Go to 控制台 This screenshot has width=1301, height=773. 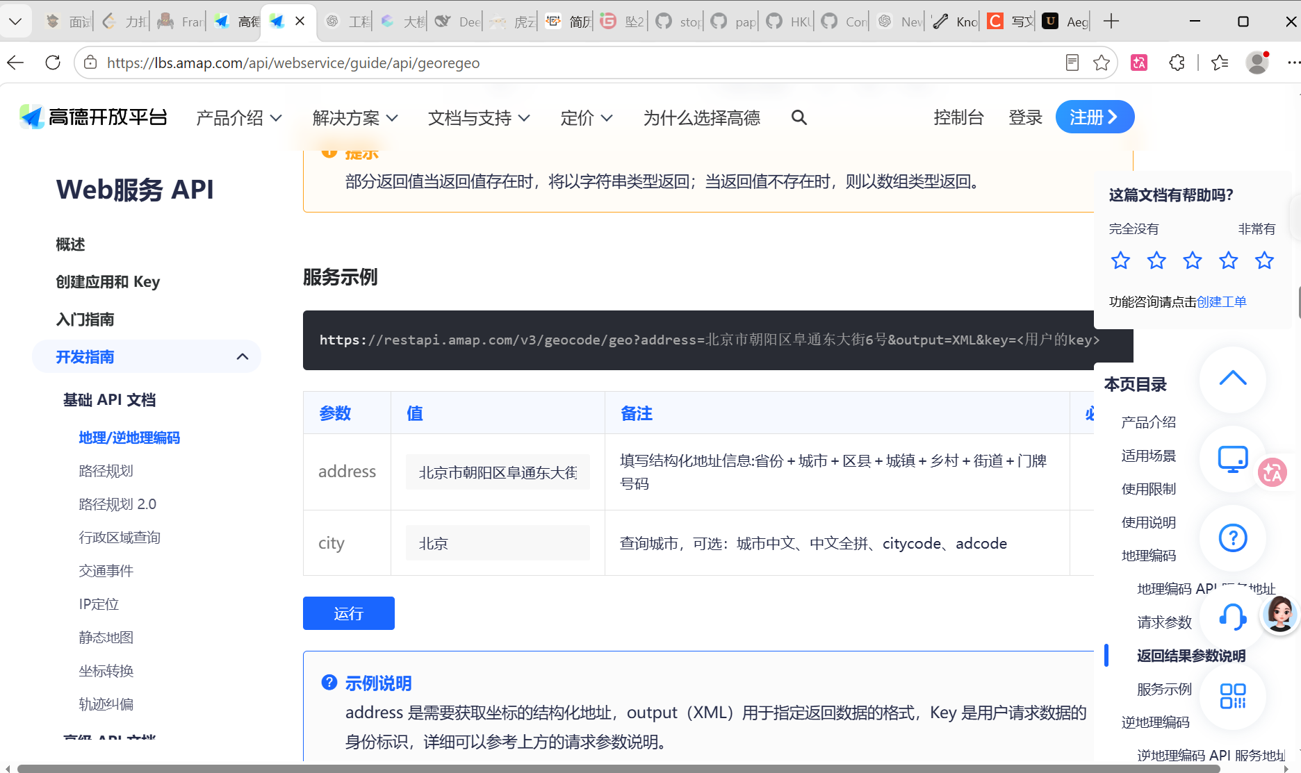point(958,117)
